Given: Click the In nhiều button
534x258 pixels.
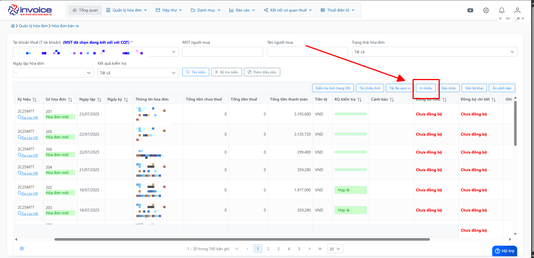Looking at the screenshot, I should [x=426, y=88].
